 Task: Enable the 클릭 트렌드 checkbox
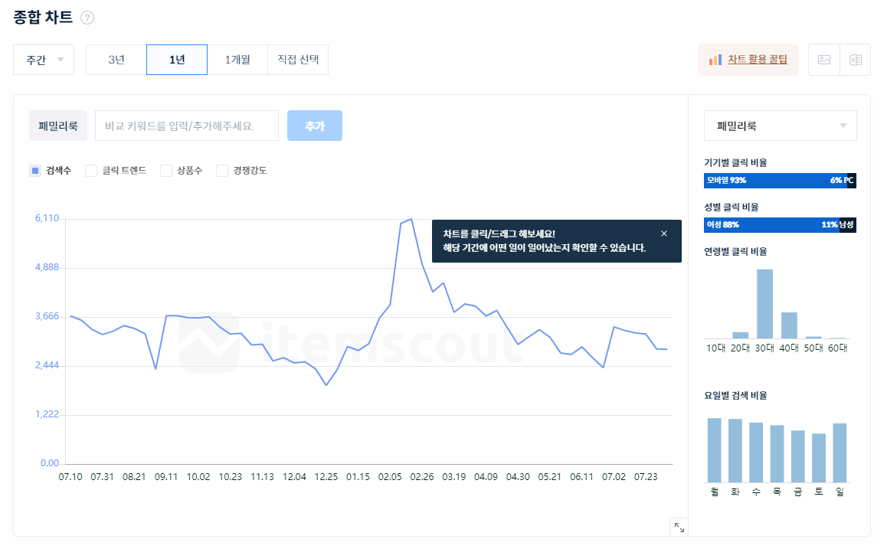tap(91, 171)
